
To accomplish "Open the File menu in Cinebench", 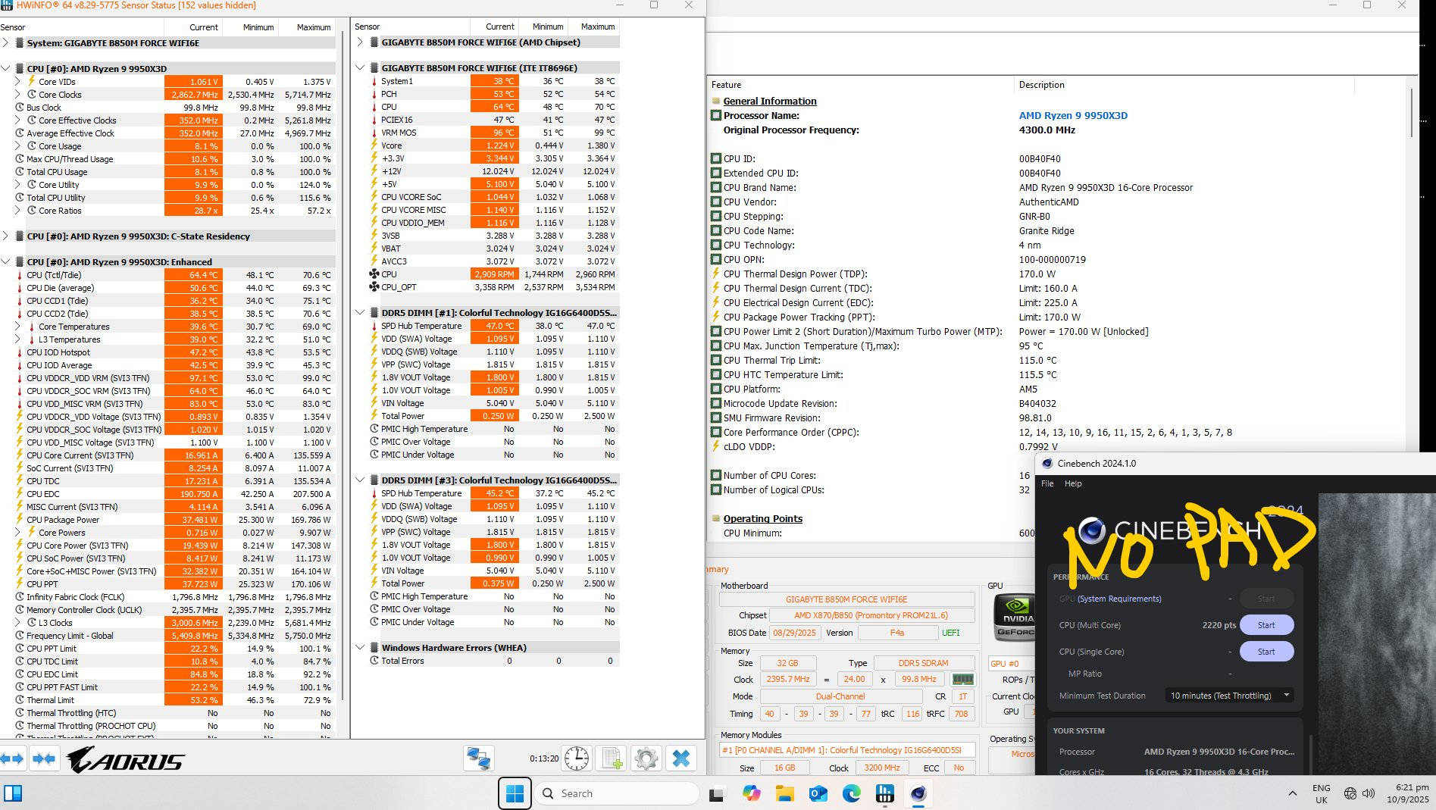I will click(1047, 483).
